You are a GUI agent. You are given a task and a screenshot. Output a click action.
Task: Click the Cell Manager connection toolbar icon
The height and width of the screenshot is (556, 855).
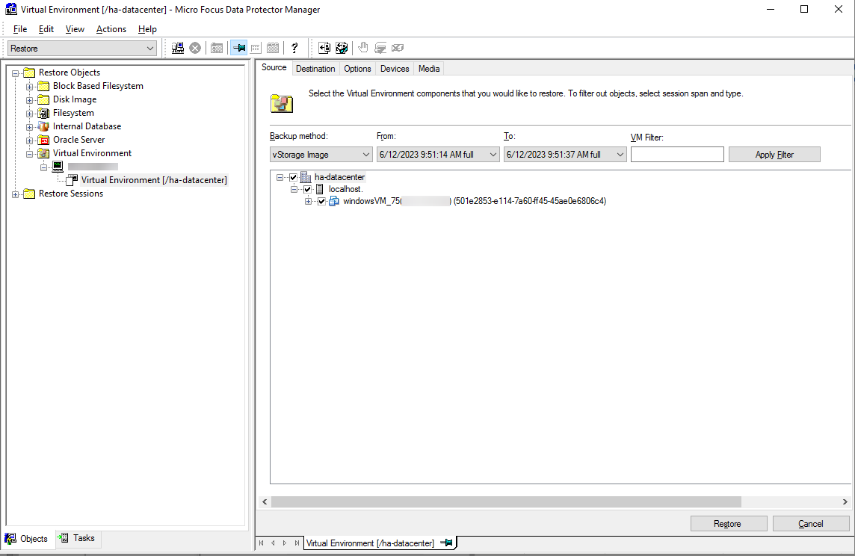coord(178,48)
